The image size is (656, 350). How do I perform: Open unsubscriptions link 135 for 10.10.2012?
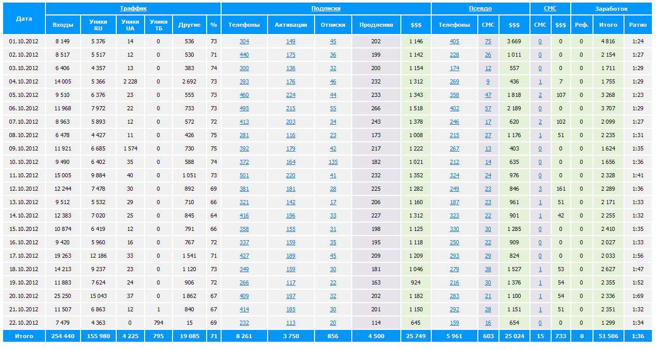333,162
